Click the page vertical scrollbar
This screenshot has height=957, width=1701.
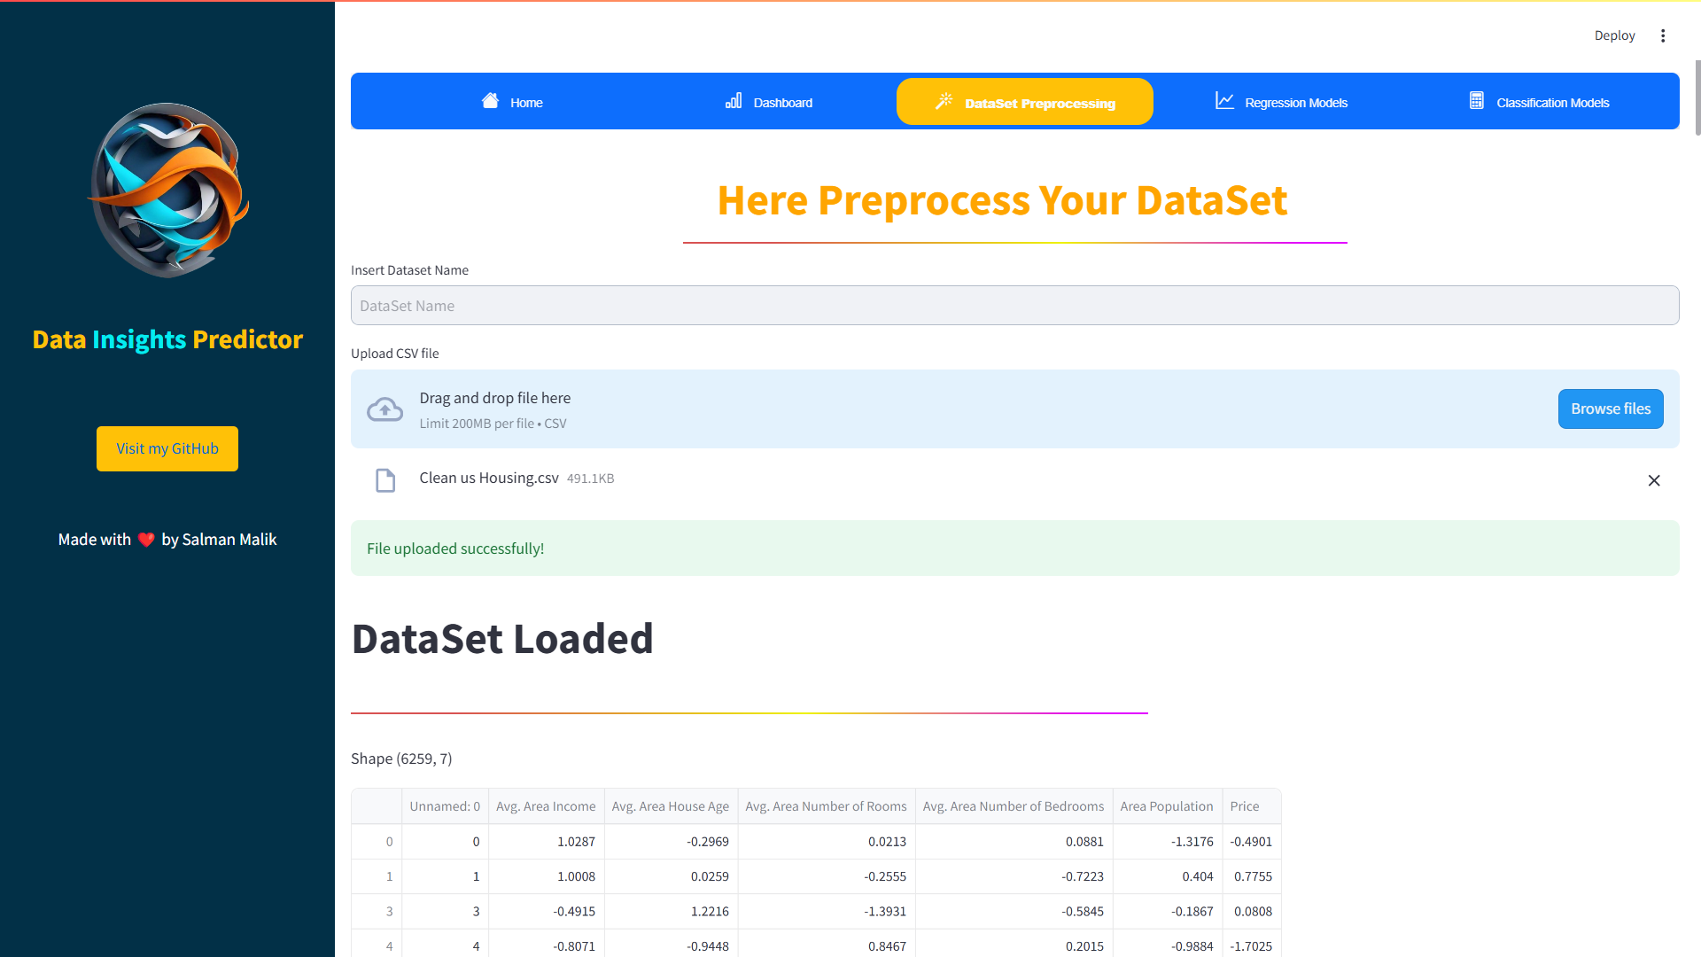[x=1697, y=97]
